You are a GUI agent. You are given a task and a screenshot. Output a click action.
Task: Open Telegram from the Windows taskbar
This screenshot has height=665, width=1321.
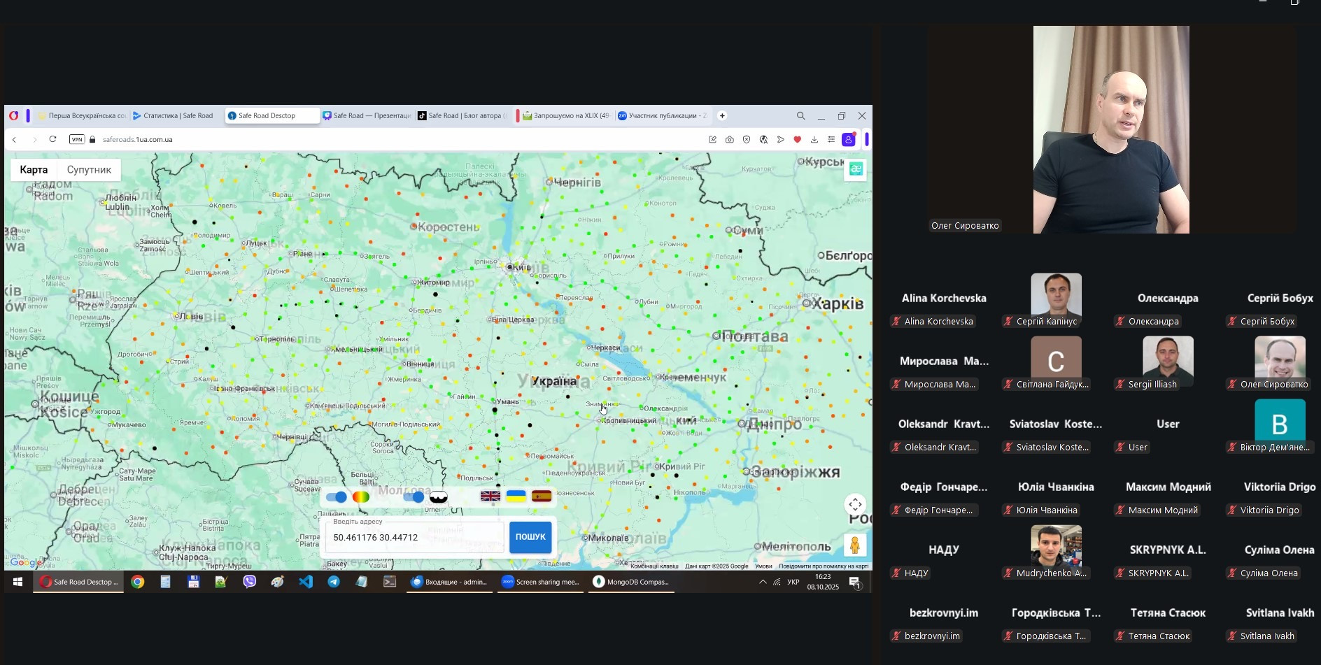coord(334,582)
